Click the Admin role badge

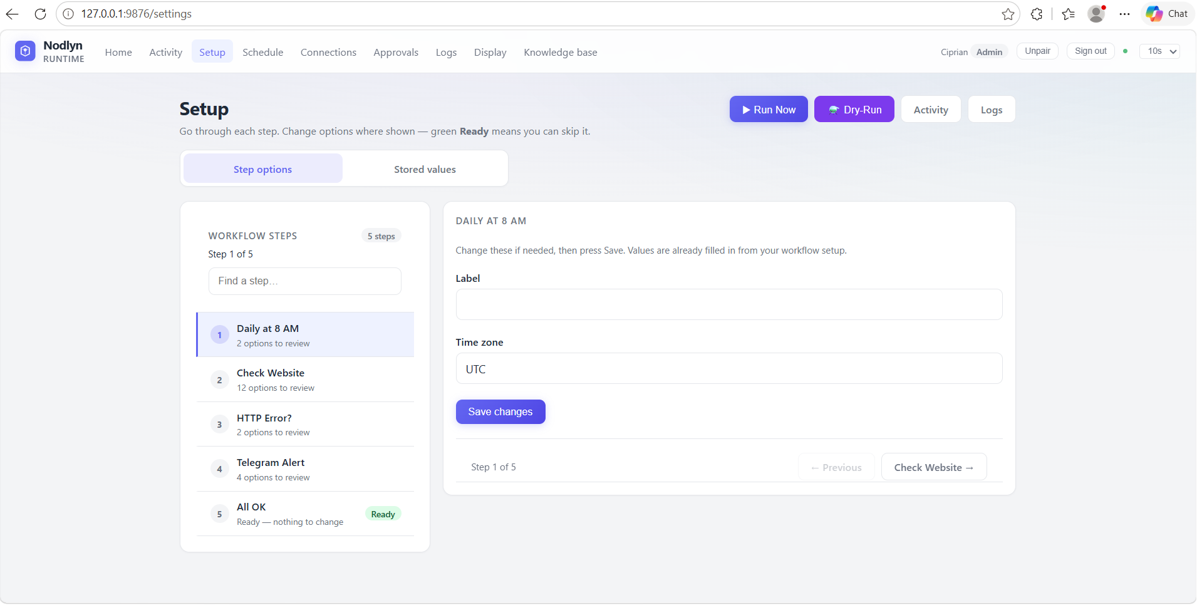point(988,52)
